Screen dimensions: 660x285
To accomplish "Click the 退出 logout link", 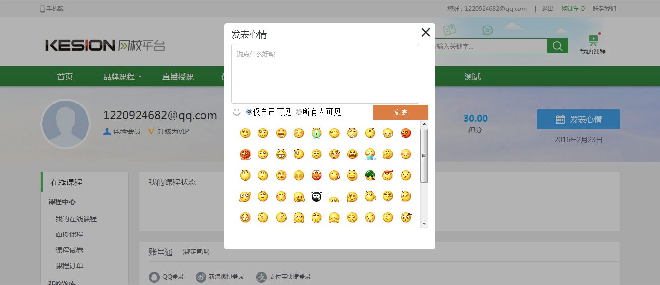I will 547,9.
